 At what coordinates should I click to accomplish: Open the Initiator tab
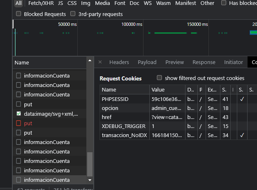click(x=234, y=62)
